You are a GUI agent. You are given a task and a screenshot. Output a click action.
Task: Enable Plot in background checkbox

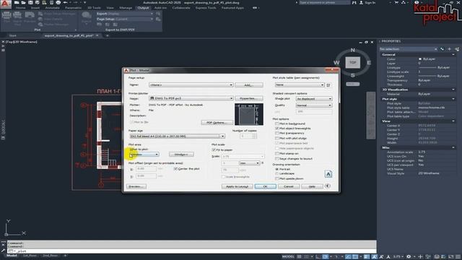click(x=277, y=123)
